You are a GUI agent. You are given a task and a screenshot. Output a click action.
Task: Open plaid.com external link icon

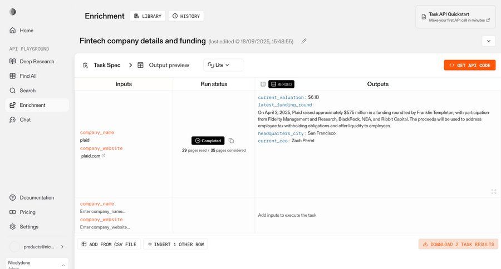[x=104, y=156]
